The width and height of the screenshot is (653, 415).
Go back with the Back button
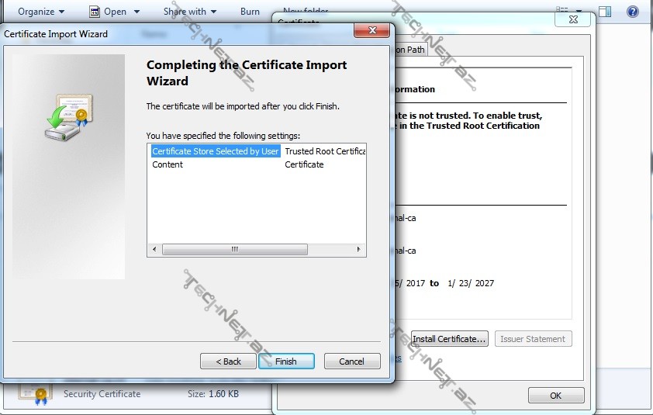point(228,361)
